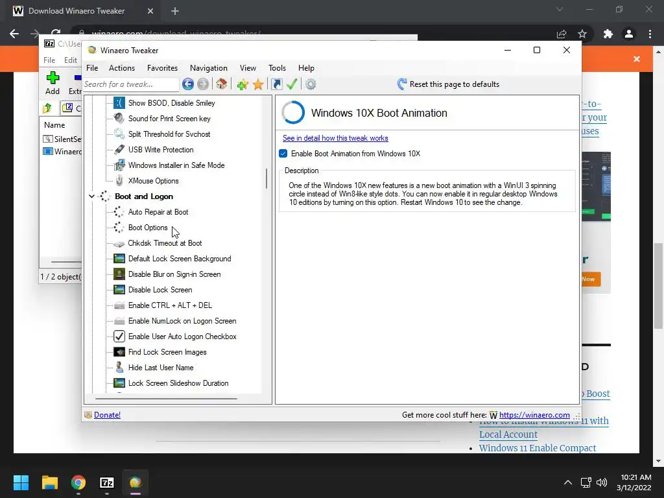Click 'Windows 11 Enable Compact' webpage link
664x498 pixels.
[538, 448]
